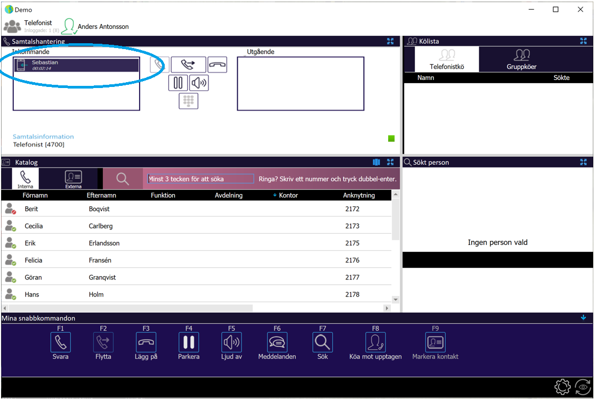Viewport: 596px width, 399px height.
Task: Sort catalog by Kontor column
Action: tap(288, 195)
